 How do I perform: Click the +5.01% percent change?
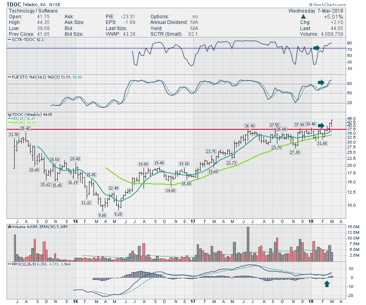(x=333, y=17)
